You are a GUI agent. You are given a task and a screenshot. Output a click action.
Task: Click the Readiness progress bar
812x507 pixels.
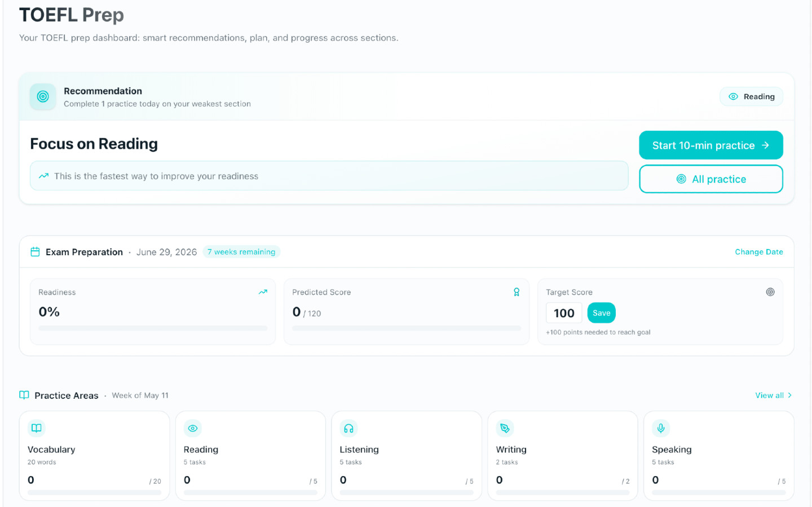pos(153,328)
